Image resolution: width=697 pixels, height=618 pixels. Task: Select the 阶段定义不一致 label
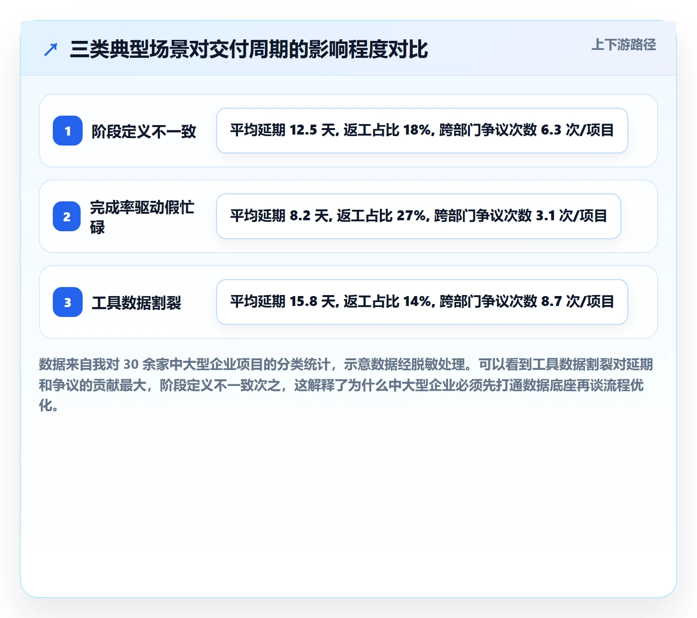click(x=144, y=132)
